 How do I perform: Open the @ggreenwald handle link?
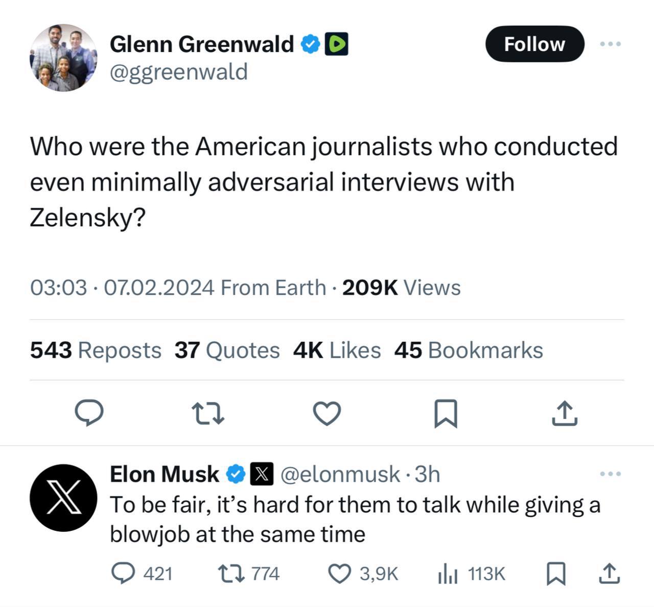point(179,72)
